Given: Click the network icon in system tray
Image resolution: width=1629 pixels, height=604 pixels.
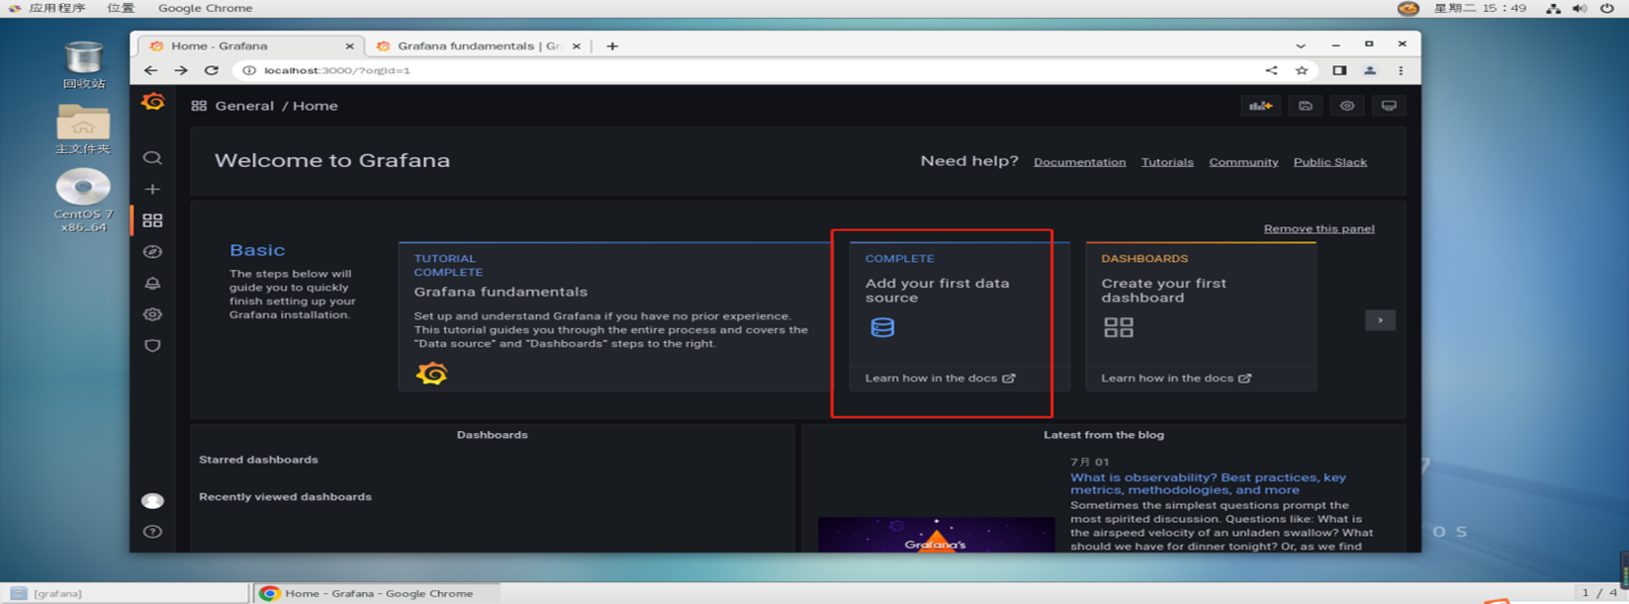Looking at the screenshot, I should [x=1554, y=8].
